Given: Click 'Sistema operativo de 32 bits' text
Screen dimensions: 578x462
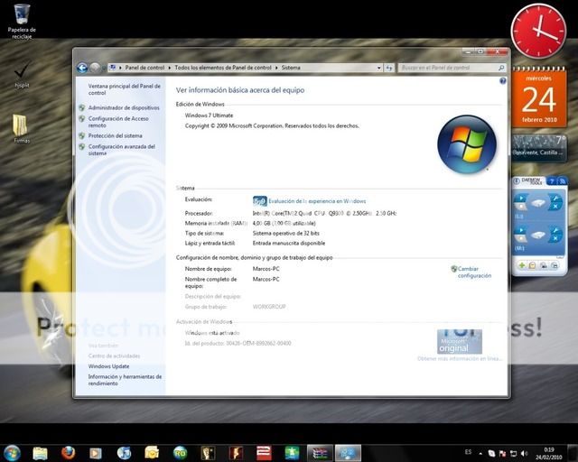Looking at the screenshot, I should (286, 233).
